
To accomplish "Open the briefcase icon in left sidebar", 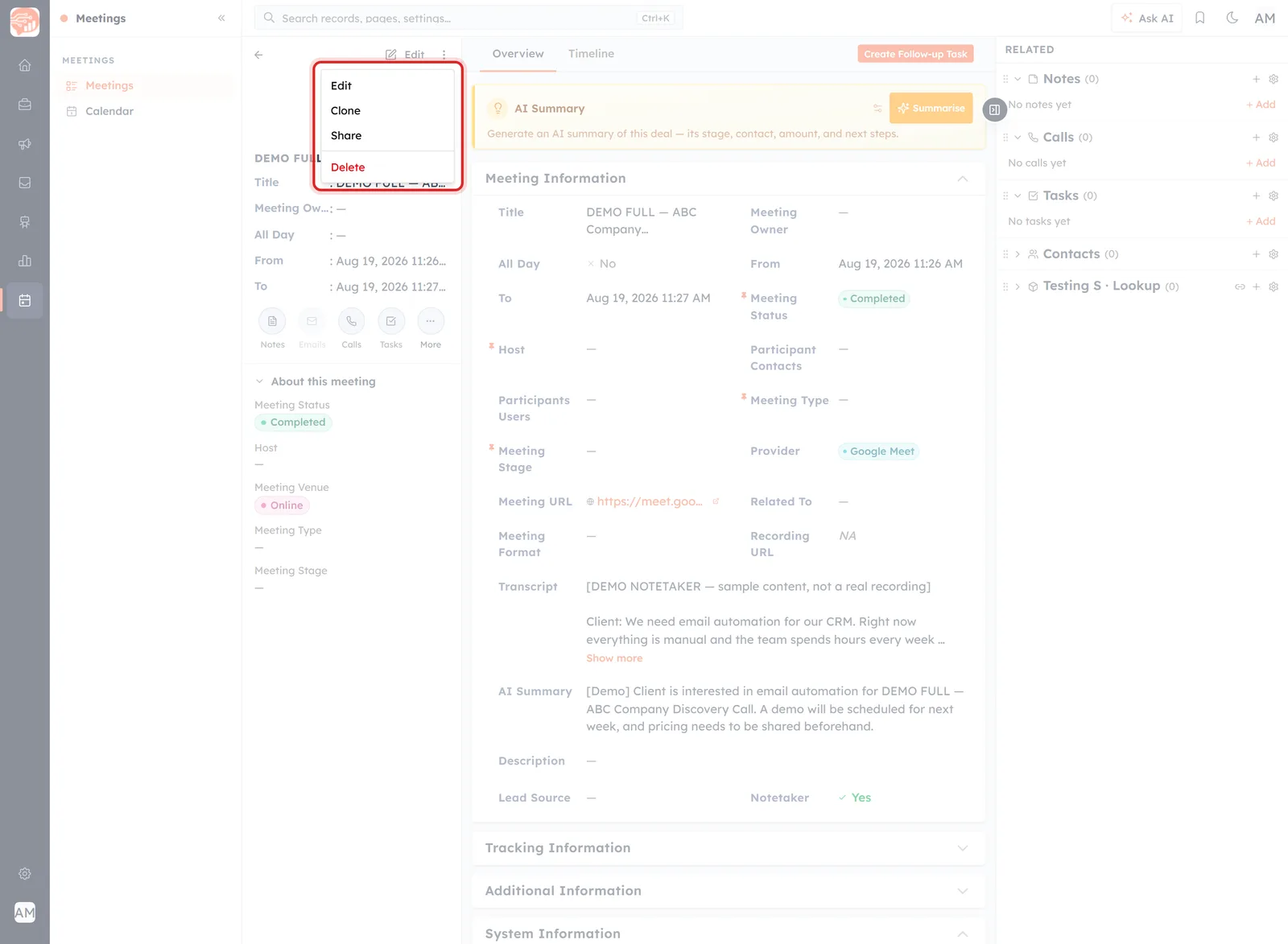I will [25, 105].
